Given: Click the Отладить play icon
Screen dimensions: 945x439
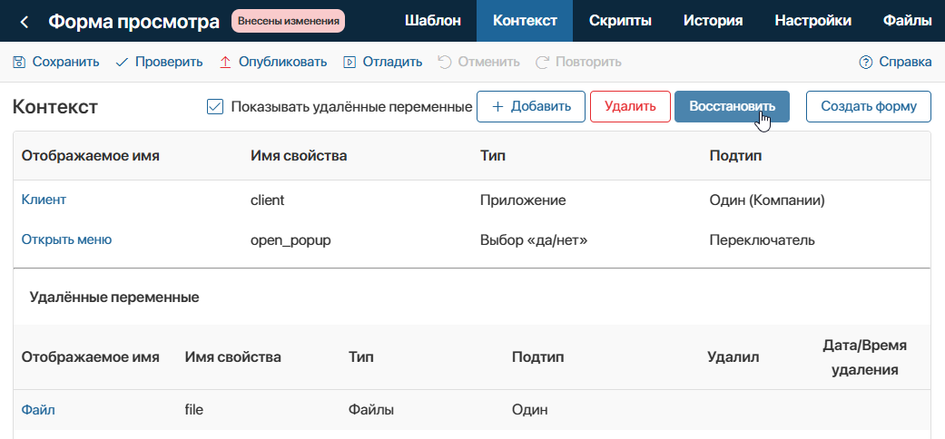Looking at the screenshot, I should coord(349,62).
